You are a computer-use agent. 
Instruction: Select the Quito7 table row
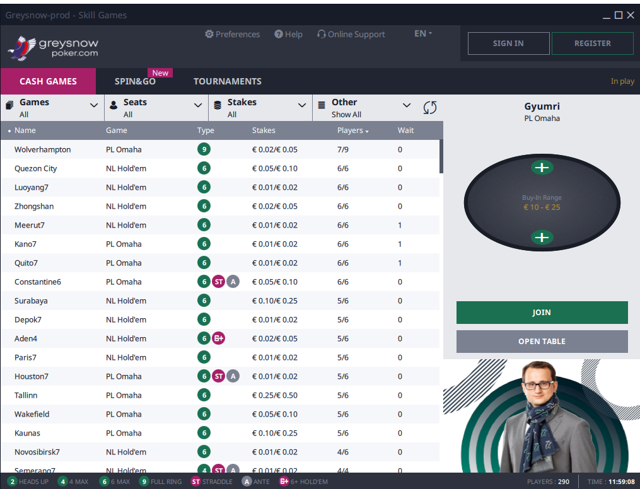point(220,263)
